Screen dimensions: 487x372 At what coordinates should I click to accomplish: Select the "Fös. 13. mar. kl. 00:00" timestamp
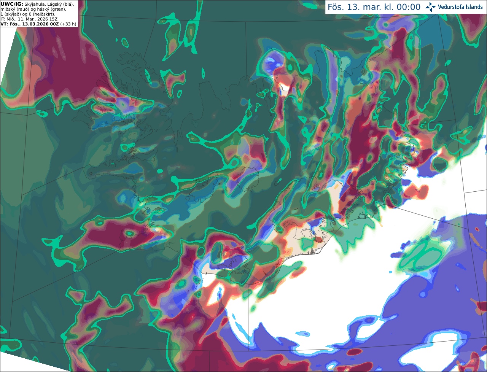coord(374,7)
